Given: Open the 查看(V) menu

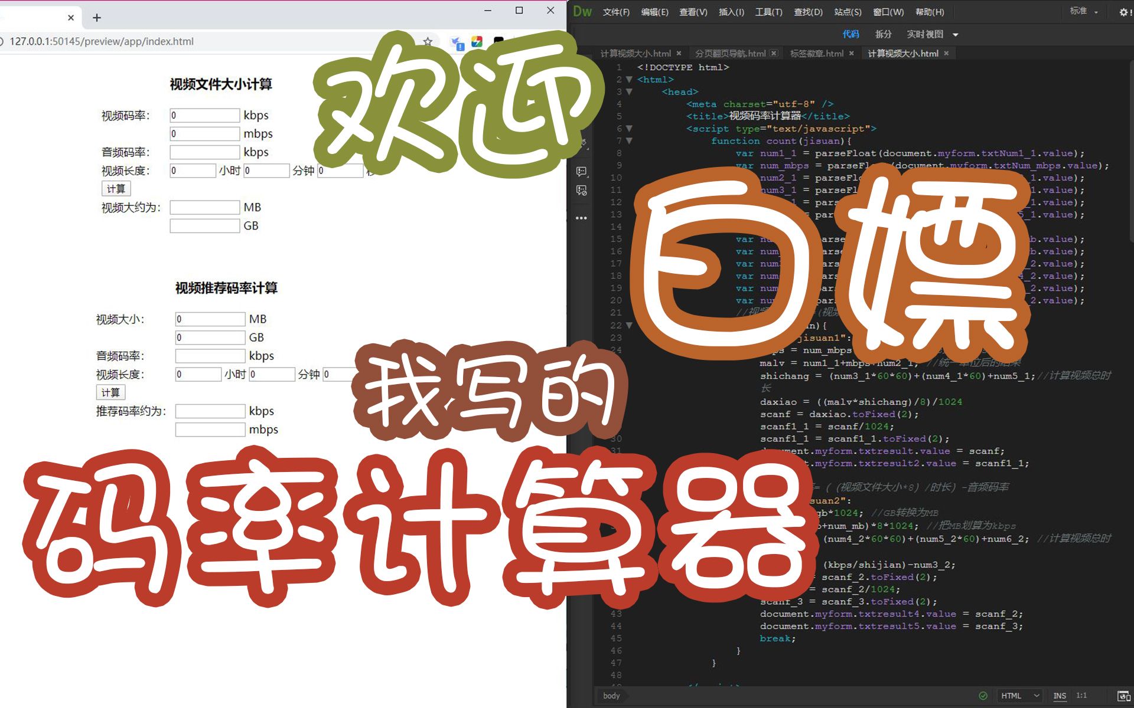Looking at the screenshot, I should (x=693, y=12).
